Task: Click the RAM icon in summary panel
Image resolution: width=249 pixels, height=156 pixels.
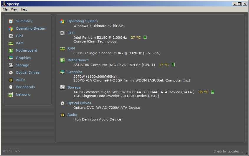Action: [x=62, y=48]
